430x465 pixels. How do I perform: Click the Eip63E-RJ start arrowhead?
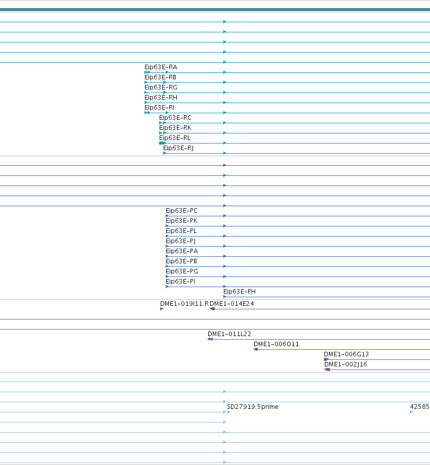coord(165,153)
